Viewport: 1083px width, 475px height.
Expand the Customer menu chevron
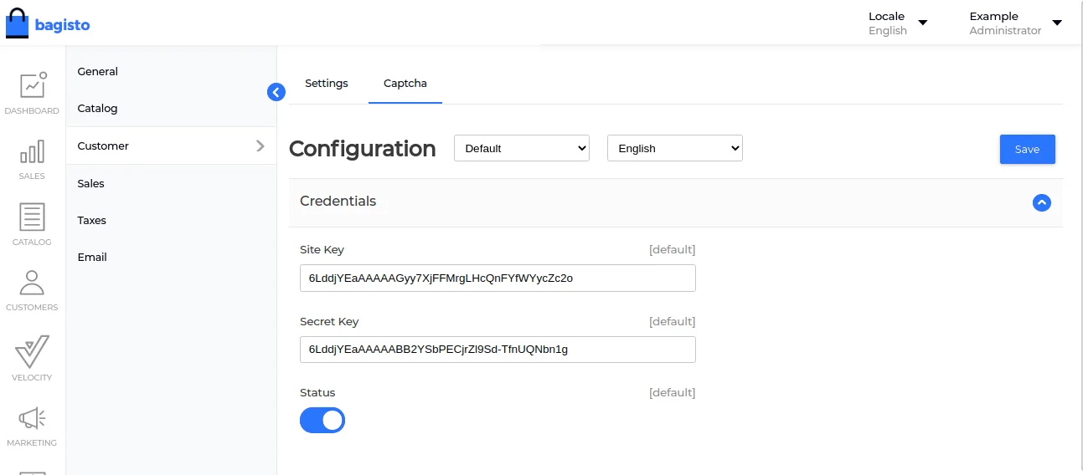pyautogui.click(x=260, y=146)
